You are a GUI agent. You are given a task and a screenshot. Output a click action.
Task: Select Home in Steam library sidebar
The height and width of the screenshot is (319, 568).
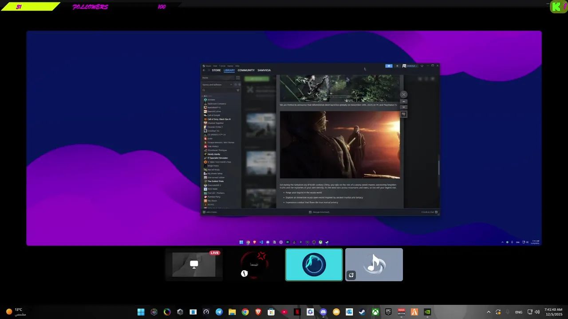[x=218, y=78]
